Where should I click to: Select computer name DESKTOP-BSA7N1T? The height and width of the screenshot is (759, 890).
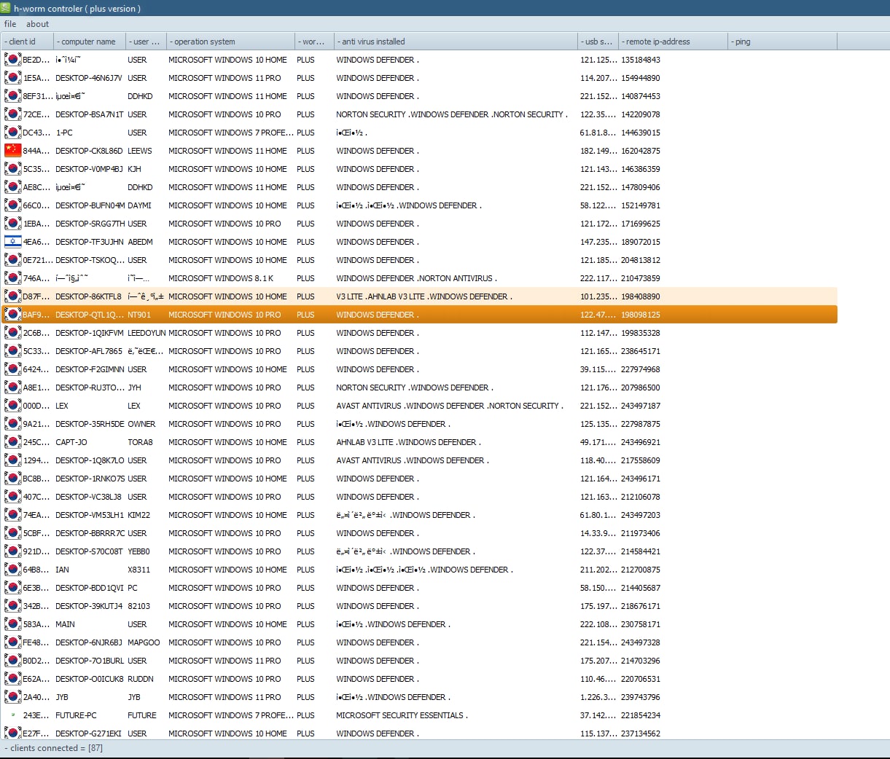[90, 114]
